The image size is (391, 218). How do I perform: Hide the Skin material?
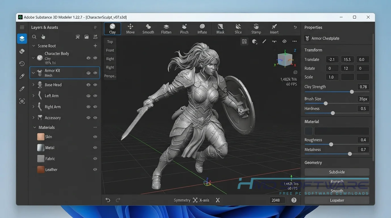(95, 137)
